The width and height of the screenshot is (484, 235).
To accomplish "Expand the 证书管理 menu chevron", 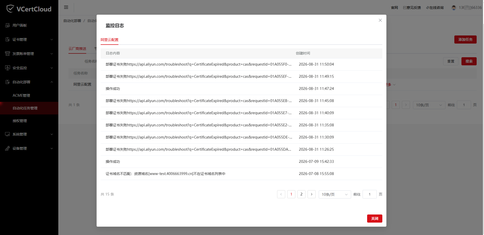I will tap(52, 40).
